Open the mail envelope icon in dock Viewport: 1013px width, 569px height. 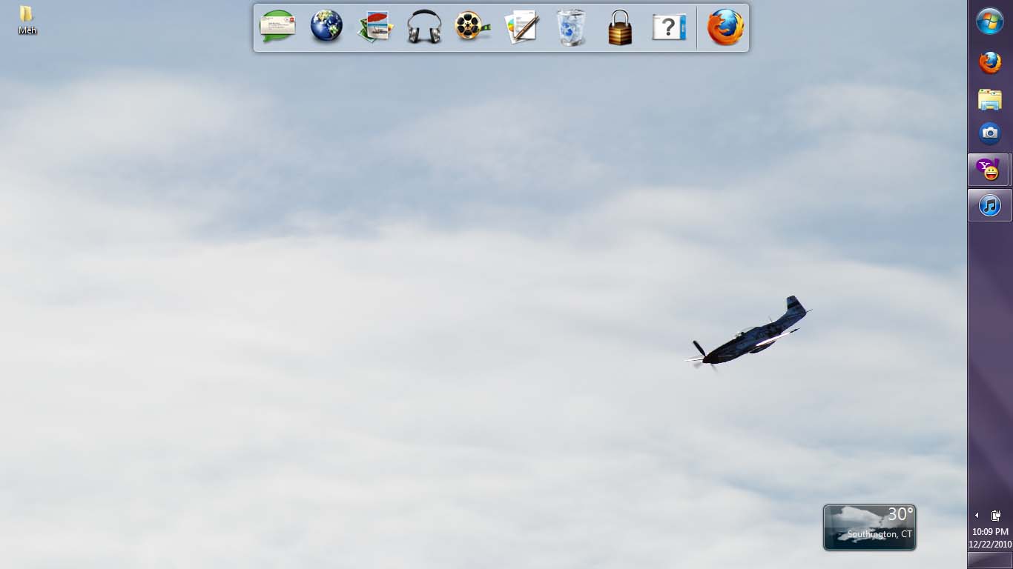click(277, 27)
